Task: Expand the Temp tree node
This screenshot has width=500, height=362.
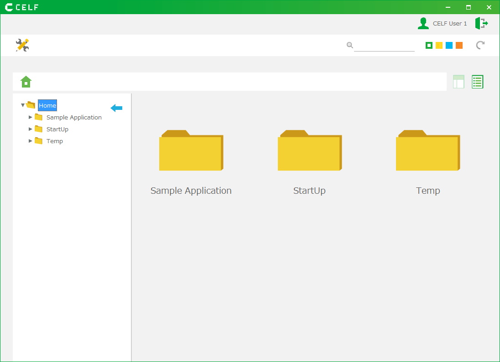Action: (31, 141)
